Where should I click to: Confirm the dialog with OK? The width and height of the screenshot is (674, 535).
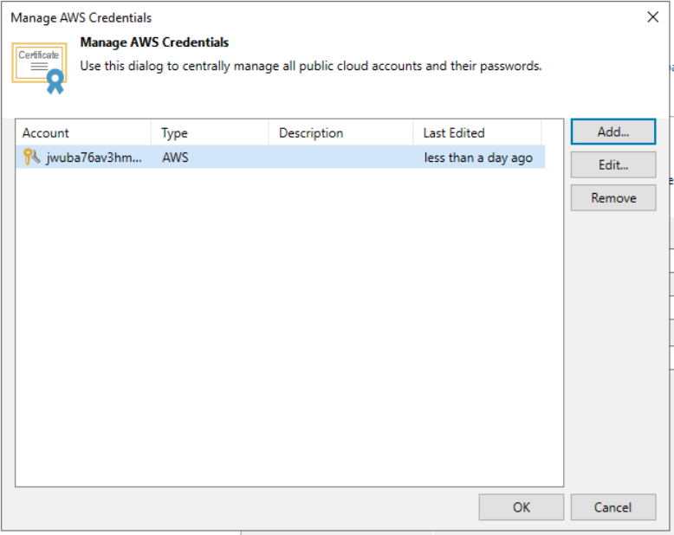521,507
